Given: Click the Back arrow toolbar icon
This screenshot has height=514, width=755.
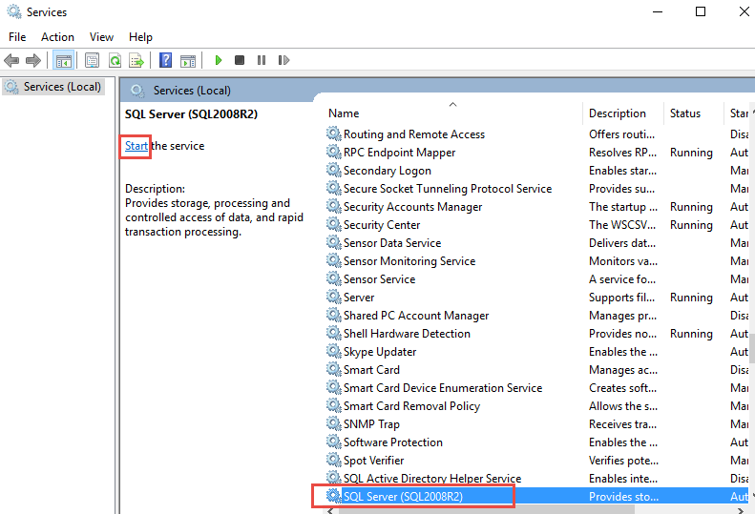Looking at the screenshot, I should coord(11,60).
